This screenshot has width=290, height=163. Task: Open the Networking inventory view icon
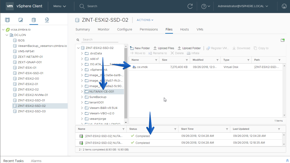[47, 20]
